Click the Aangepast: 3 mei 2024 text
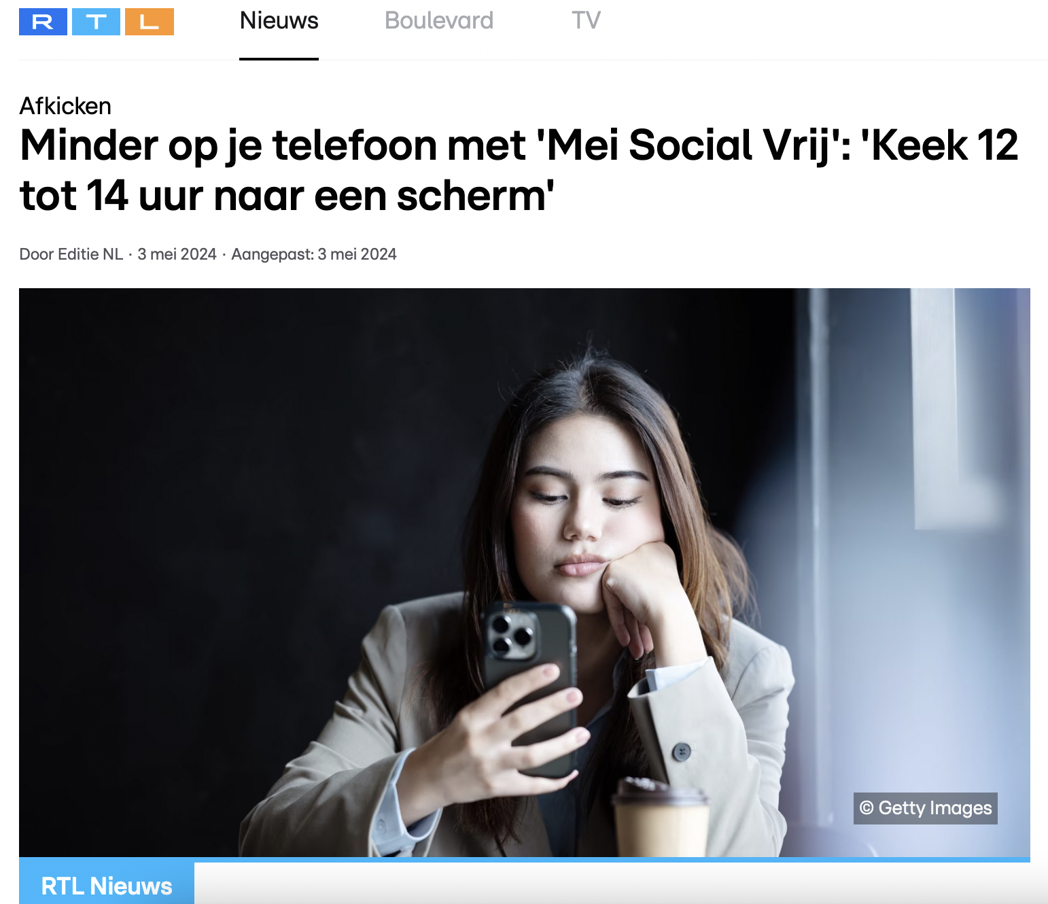This screenshot has width=1048, height=904. [x=314, y=254]
